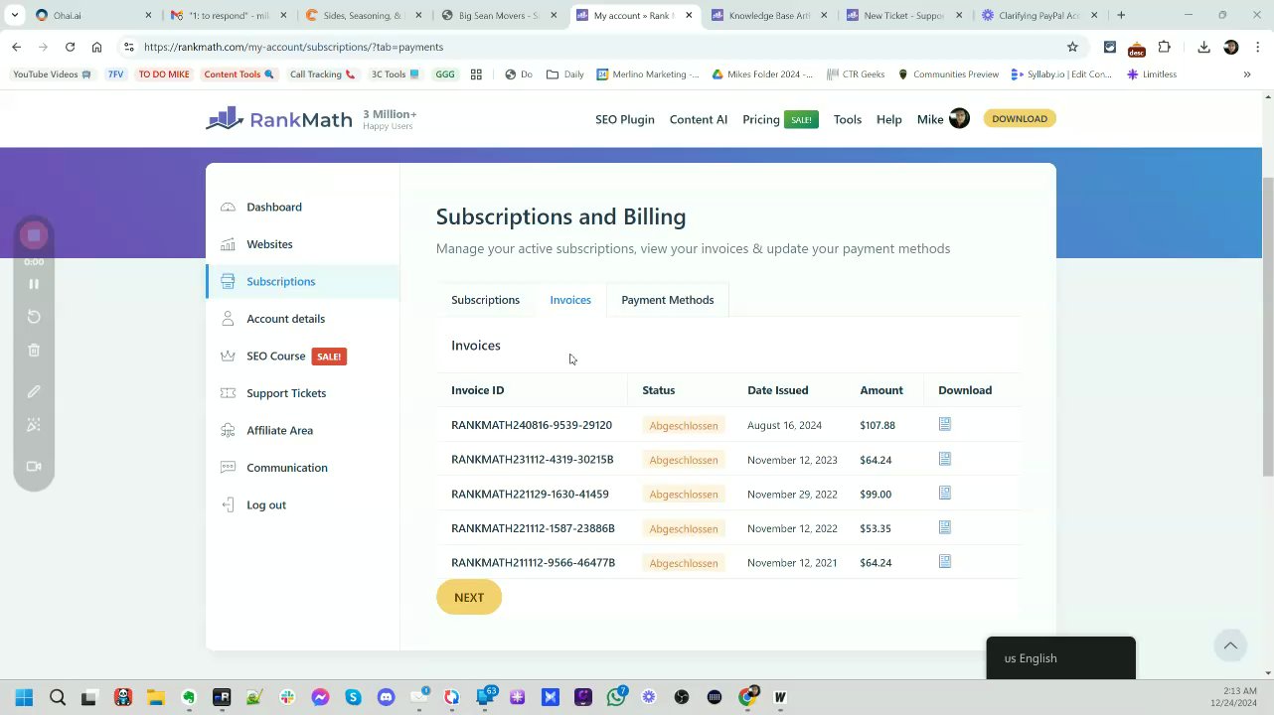Open WhatsApp from the taskbar
Viewport: 1274px width, 715px height.
(x=616, y=697)
